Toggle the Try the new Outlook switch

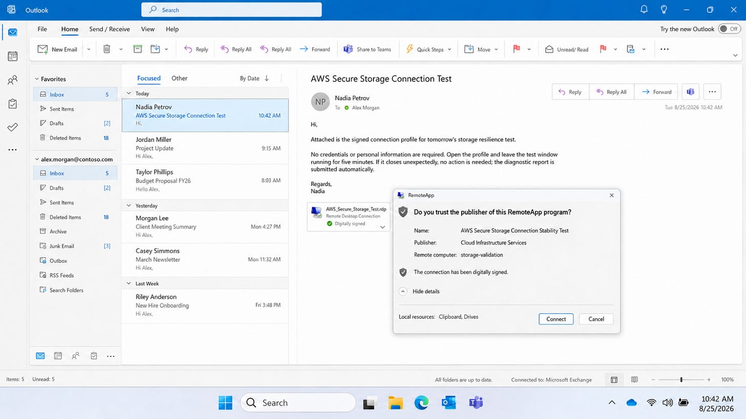tap(730, 29)
